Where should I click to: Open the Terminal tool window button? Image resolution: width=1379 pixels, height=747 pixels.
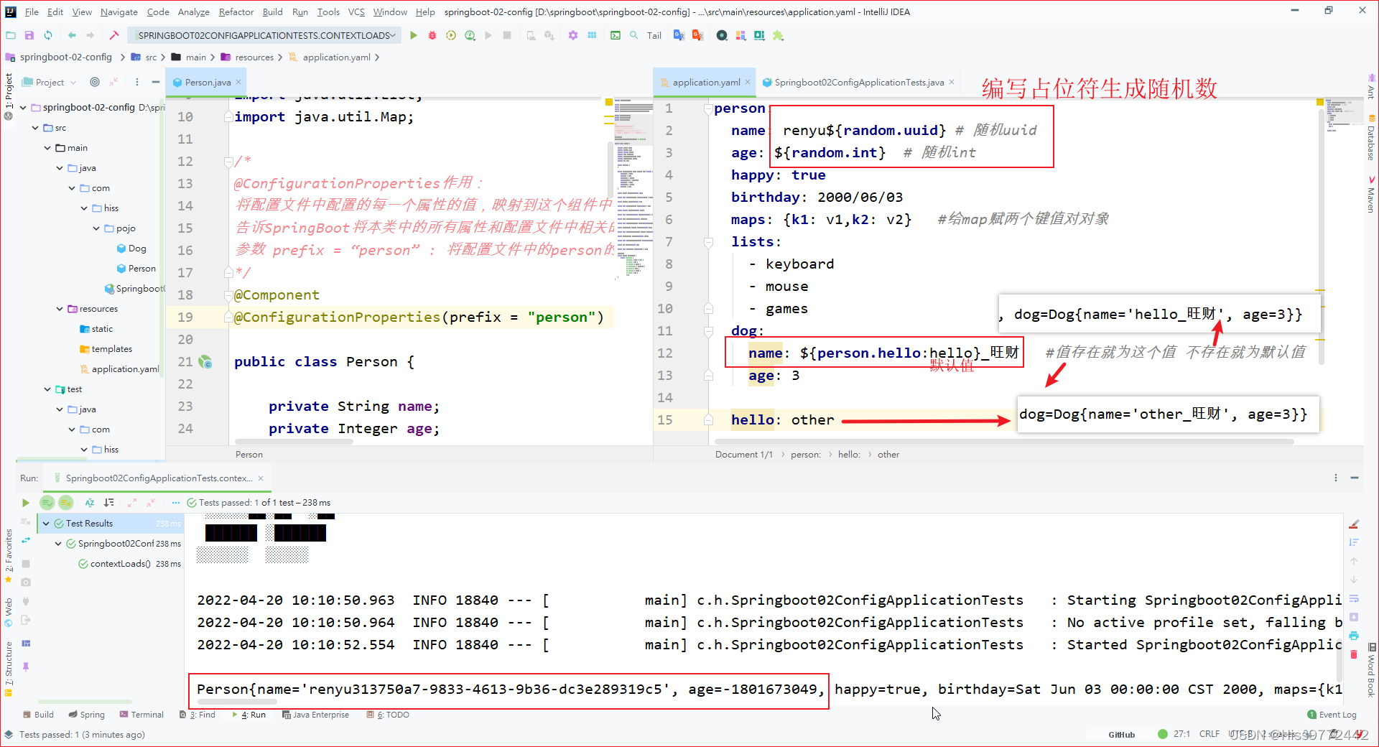(x=142, y=715)
